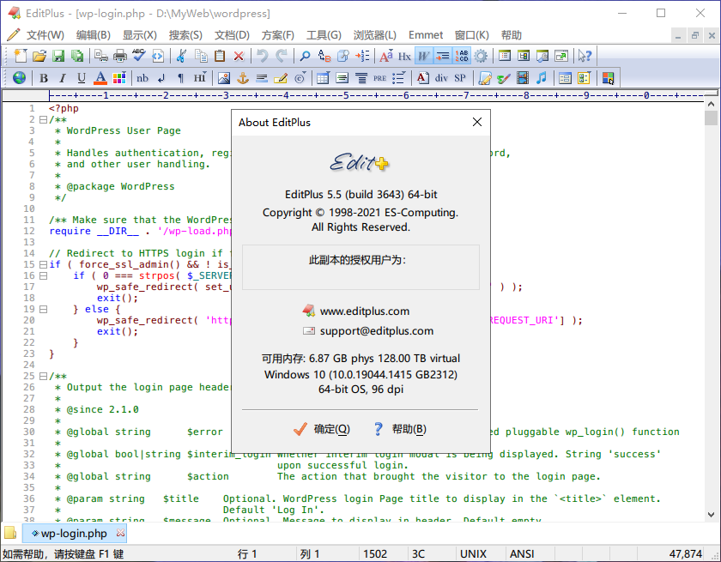The image size is (721, 562).
Task: Collapse the code fold at line 16
Action: 43,275
